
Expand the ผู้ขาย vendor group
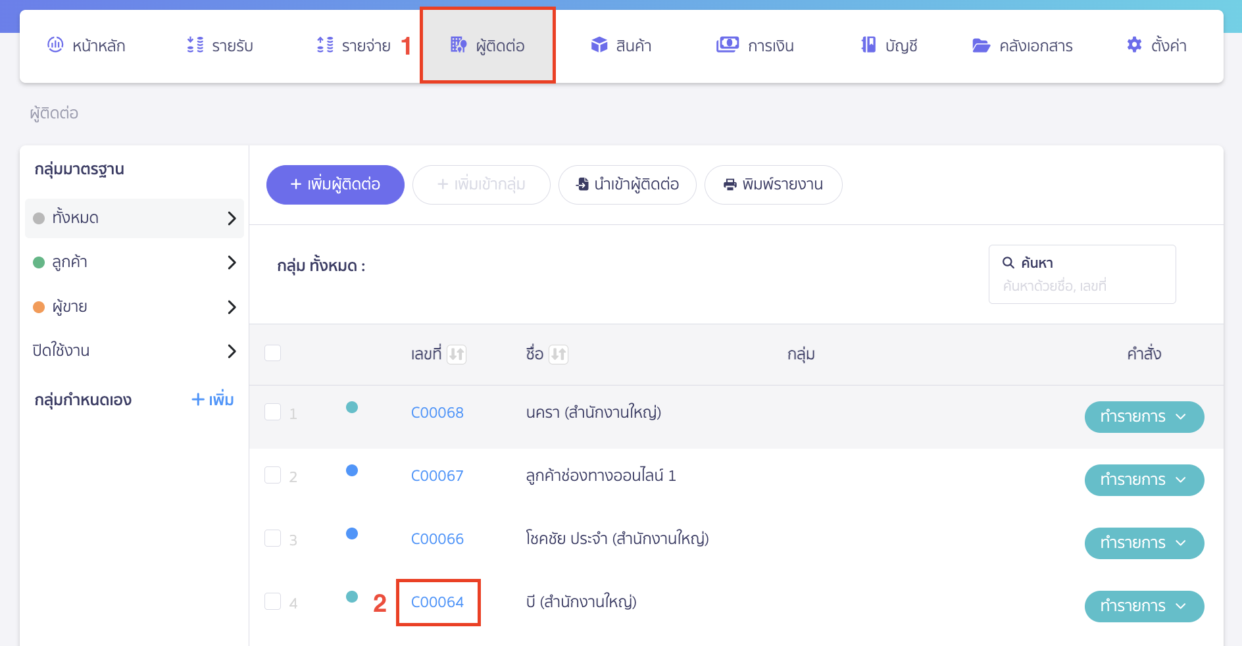pyautogui.click(x=232, y=307)
